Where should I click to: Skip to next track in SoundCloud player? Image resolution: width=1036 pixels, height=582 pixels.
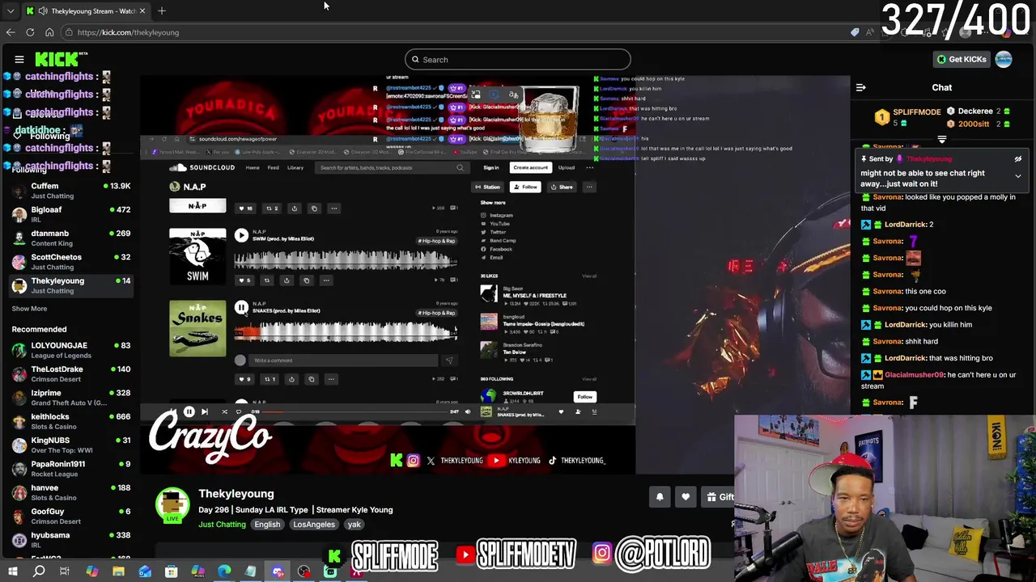click(204, 411)
